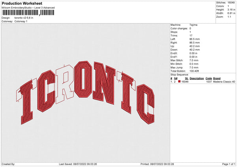The height and width of the screenshot is (167, 237).
Task: Click the 'EndX:' label
Action: click(174, 53)
